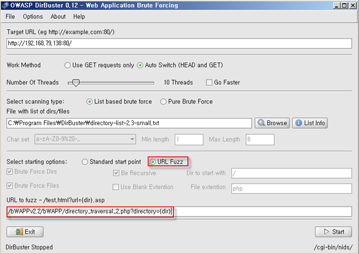Close the DirBuster window
Screen dimensions: 359x254
tap(353, 5)
